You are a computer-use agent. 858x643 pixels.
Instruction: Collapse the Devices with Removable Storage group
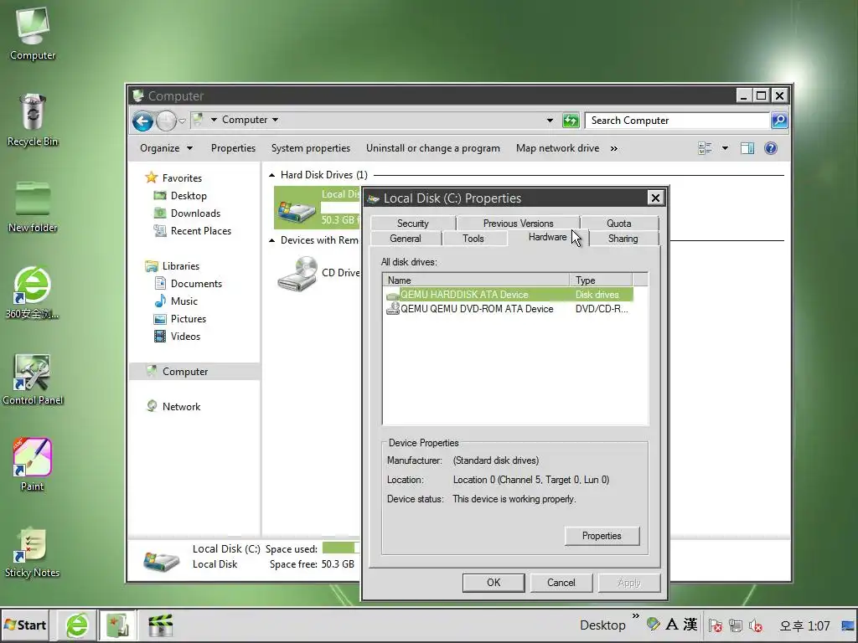(272, 240)
